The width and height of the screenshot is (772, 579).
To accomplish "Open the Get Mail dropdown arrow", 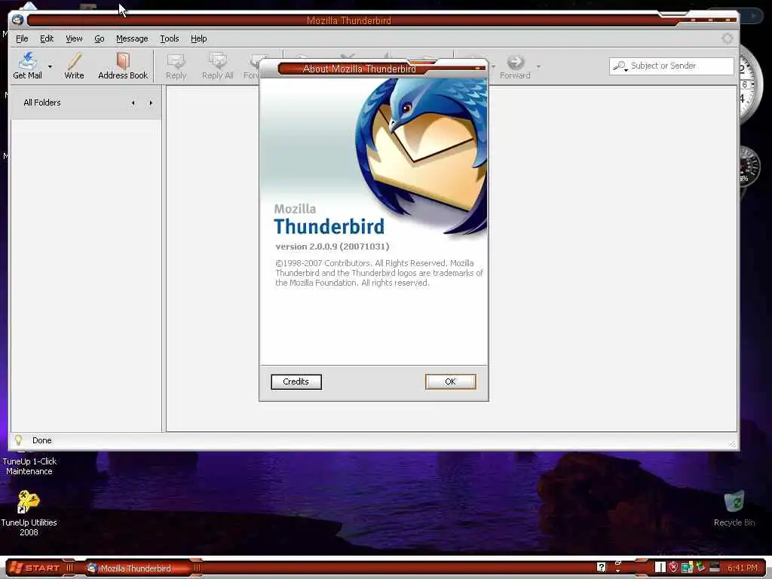I will point(51,66).
